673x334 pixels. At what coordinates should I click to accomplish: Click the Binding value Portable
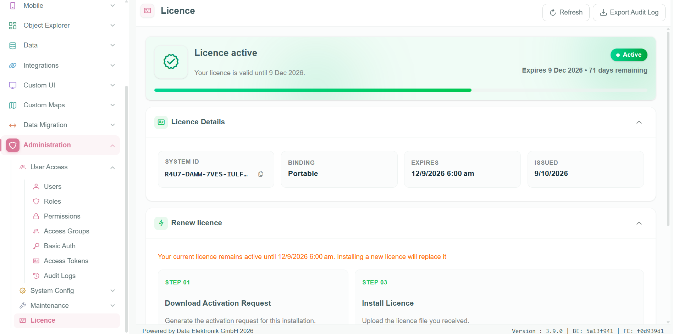click(x=303, y=174)
